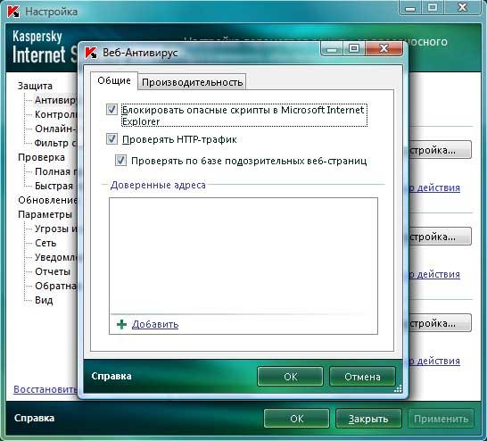Select the Полная проверка tree item
The height and width of the screenshot is (441, 487).
point(56,171)
